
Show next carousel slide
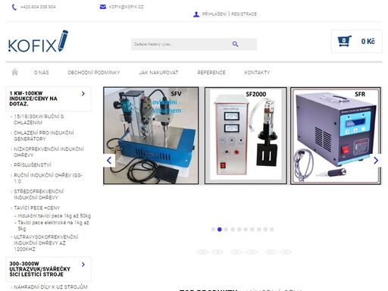[x=376, y=161]
